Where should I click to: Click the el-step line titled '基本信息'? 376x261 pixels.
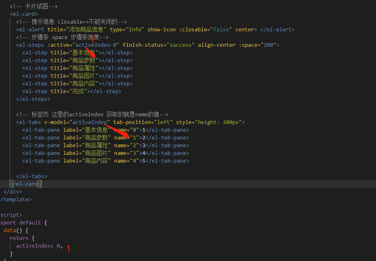(77, 52)
